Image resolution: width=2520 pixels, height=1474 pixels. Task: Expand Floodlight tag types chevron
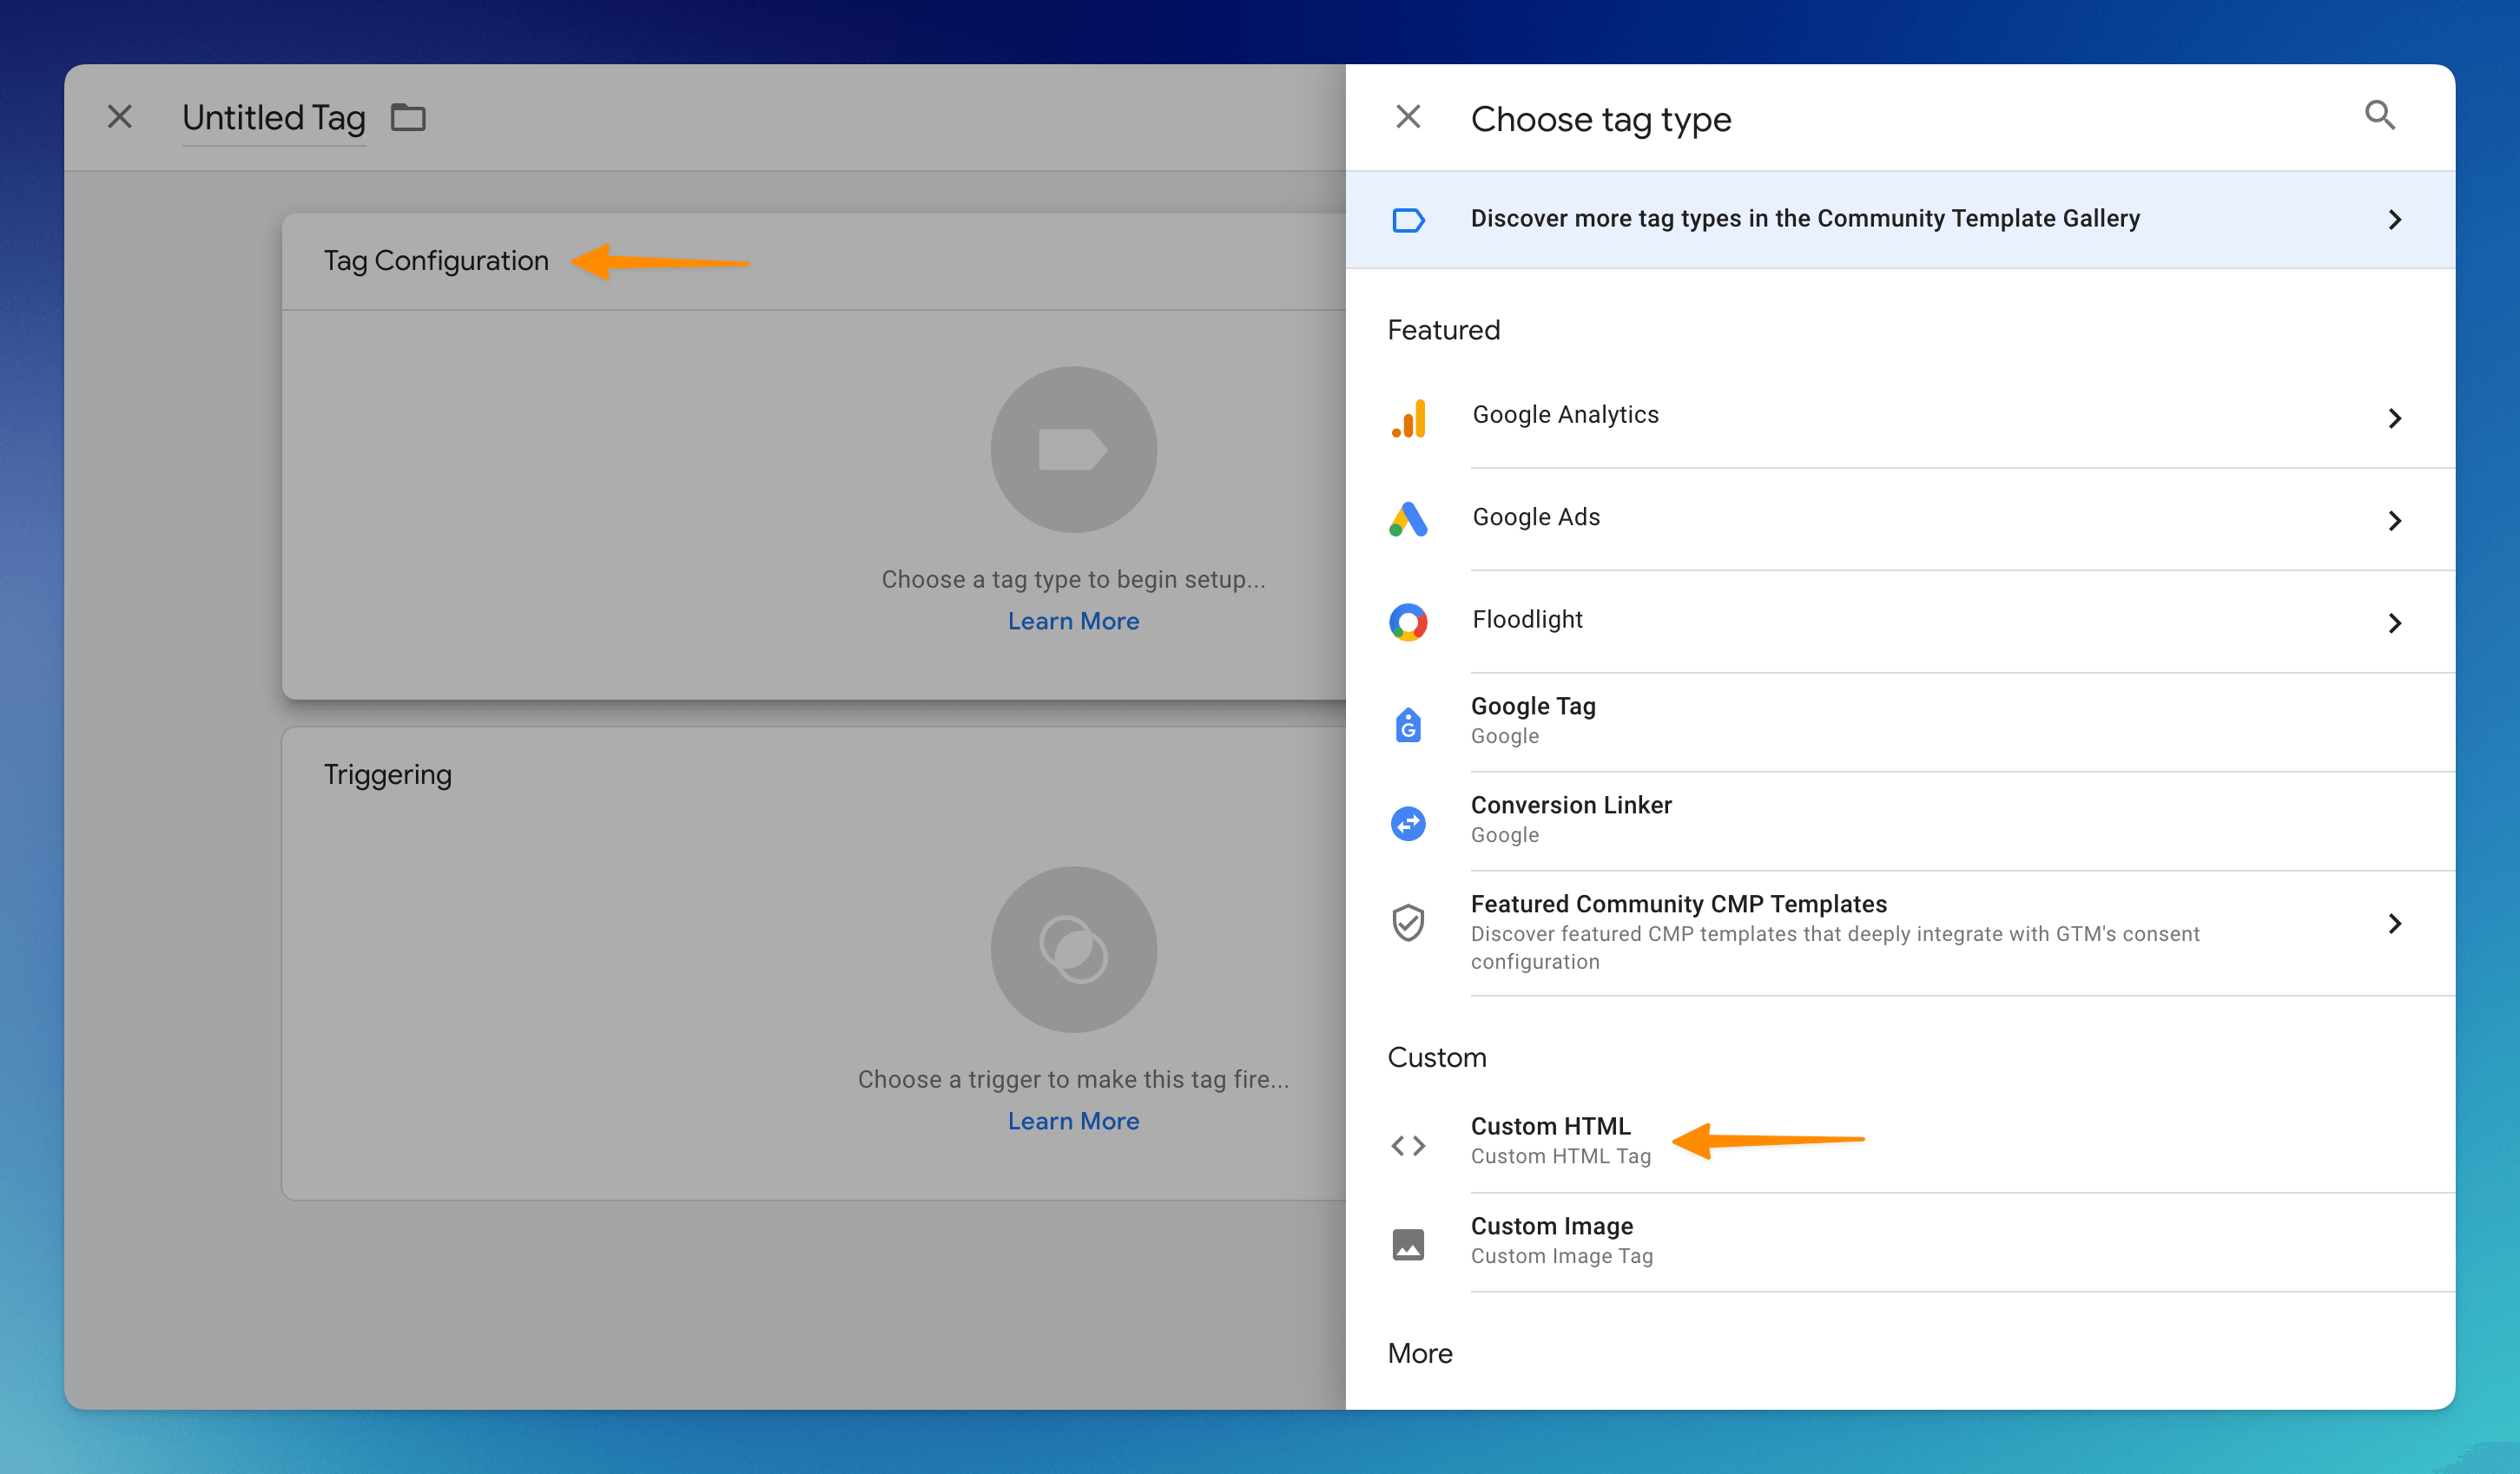click(2394, 623)
